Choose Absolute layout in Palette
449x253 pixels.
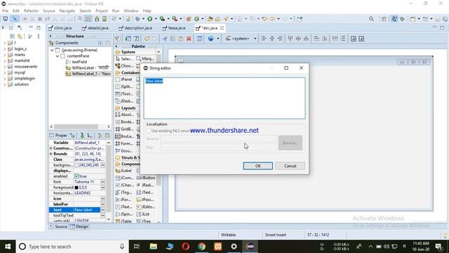point(124,115)
